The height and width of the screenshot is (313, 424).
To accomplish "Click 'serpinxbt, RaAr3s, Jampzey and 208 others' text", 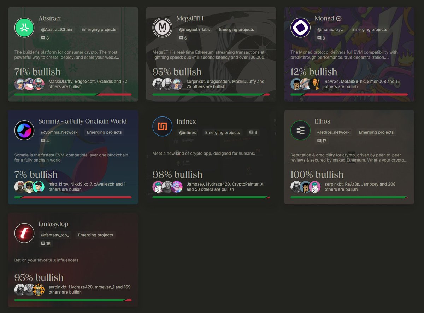I will [360, 187].
